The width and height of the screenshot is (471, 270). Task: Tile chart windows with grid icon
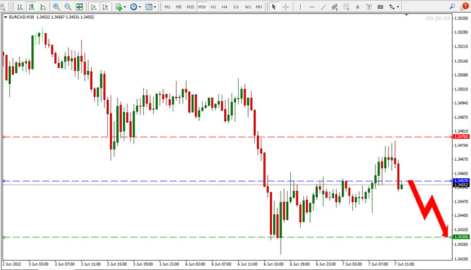79,7
